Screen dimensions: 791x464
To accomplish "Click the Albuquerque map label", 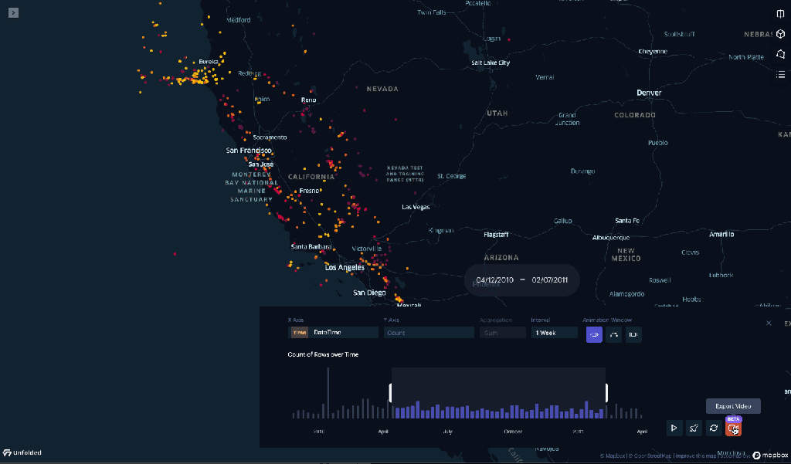I will click(x=611, y=238).
